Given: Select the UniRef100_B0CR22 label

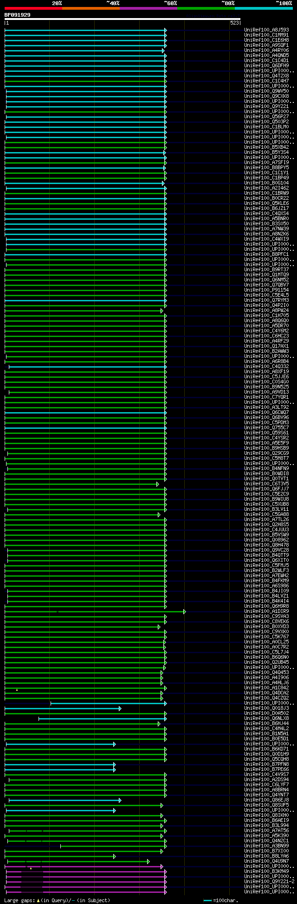Looking at the screenshot, I should 266,198.
